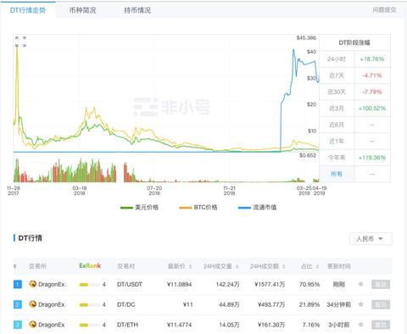The height and width of the screenshot is (334, 407).
Task: Sort the table by 24H成交量
Action: pyautogui.click(x=221, y=266)
